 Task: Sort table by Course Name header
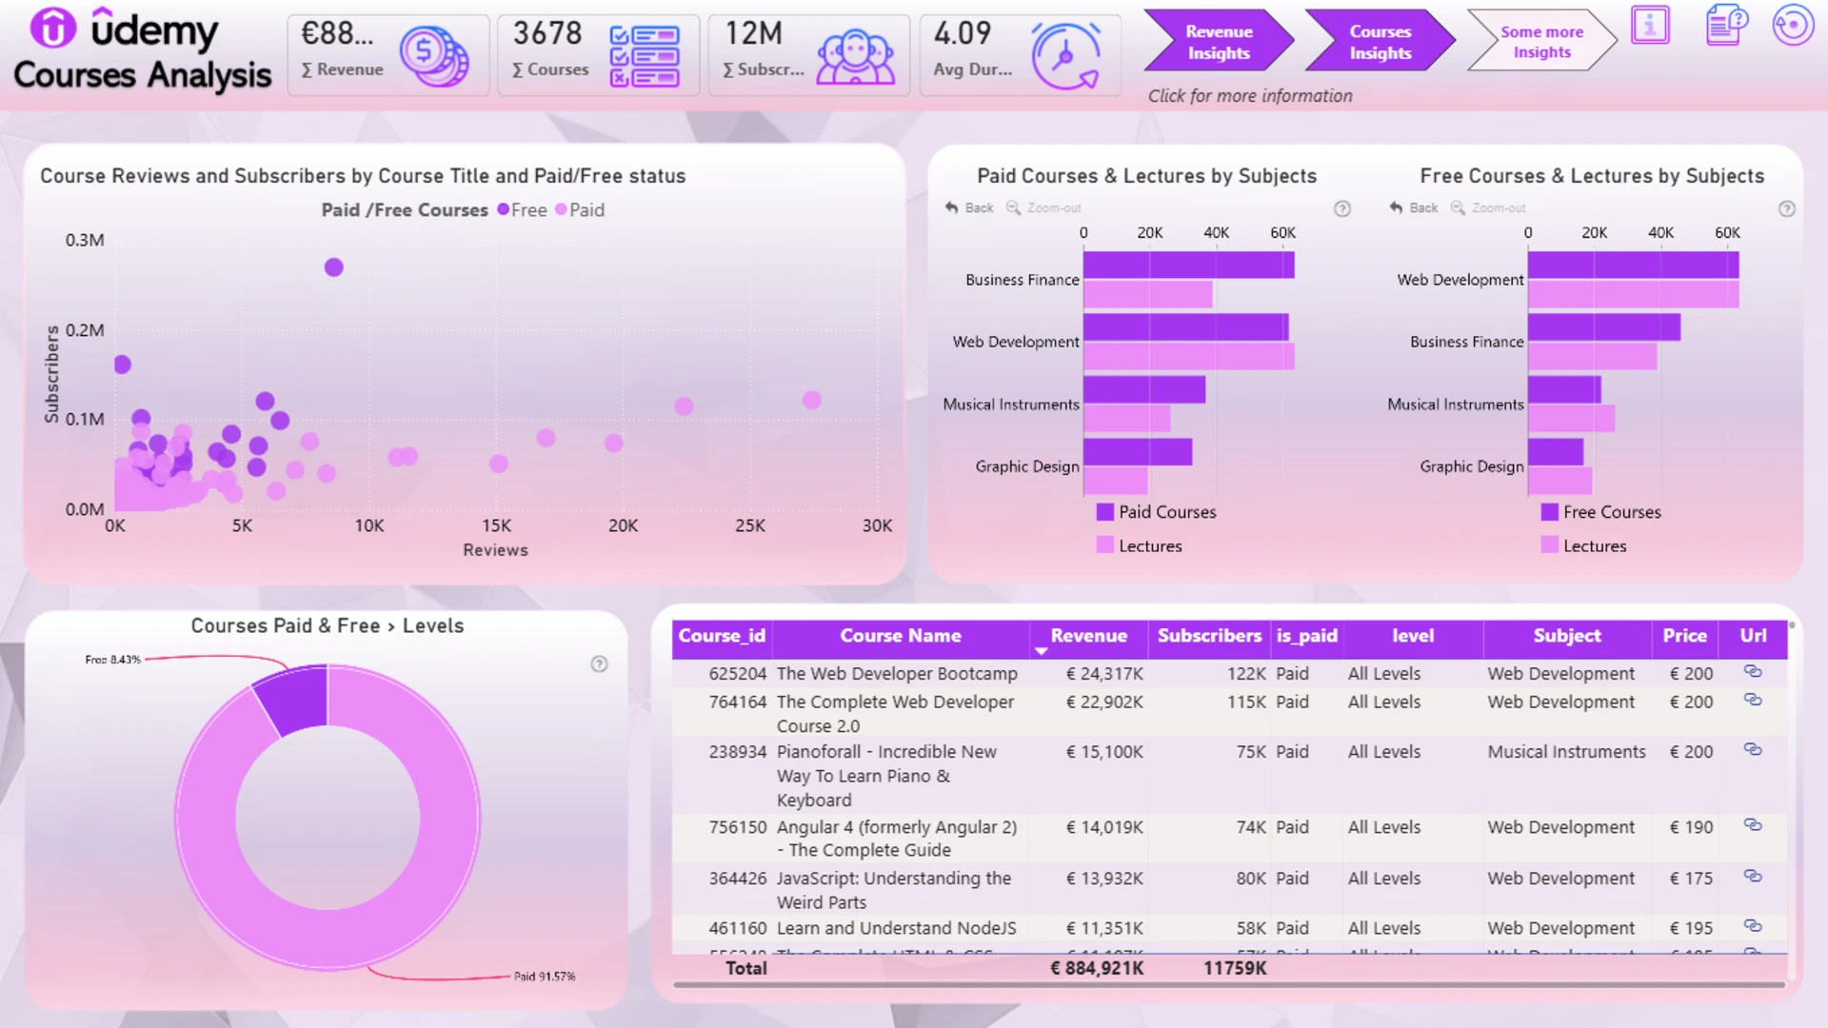(x=900, y=636)
